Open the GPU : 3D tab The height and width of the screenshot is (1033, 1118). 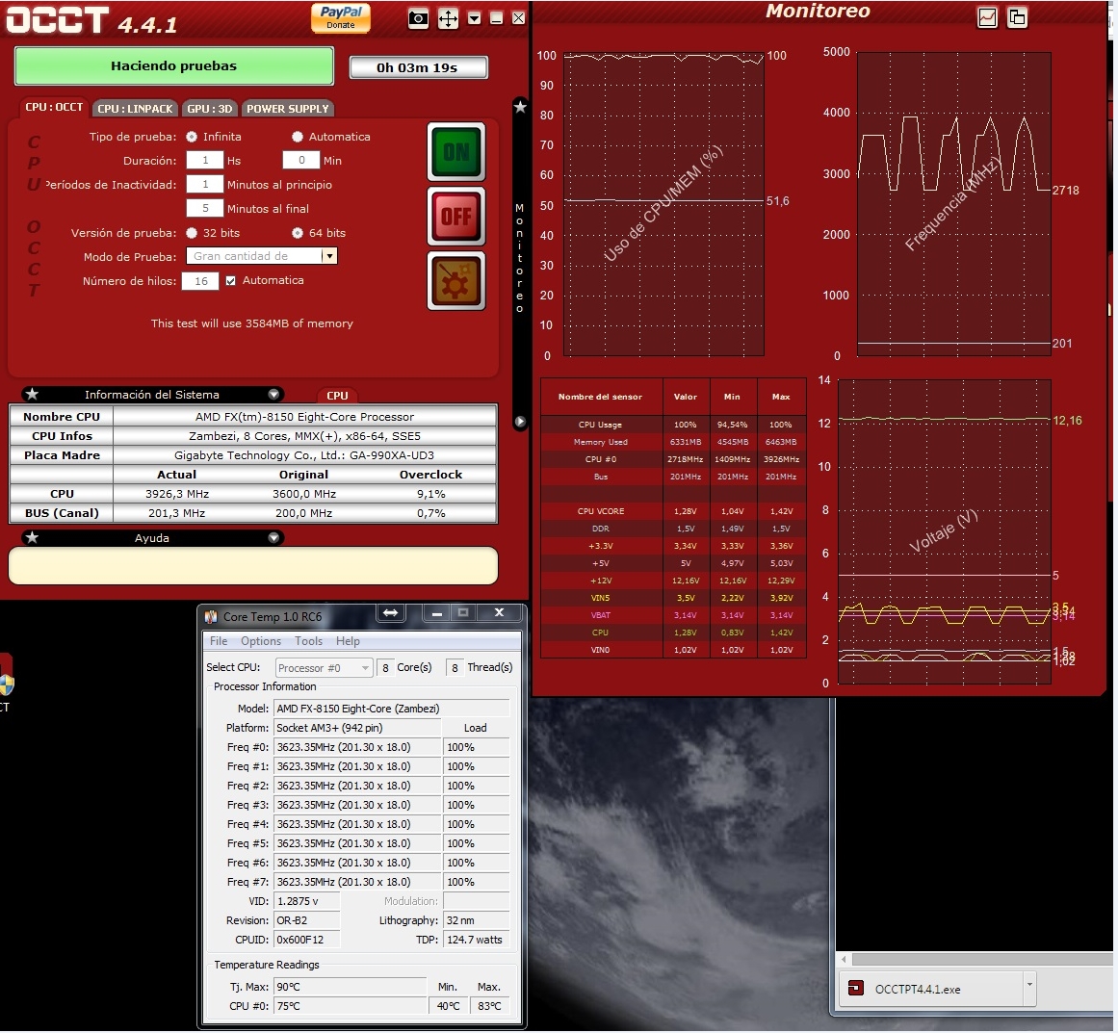(210, 109)
